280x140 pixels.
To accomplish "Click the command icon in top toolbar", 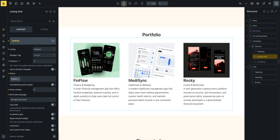I will point(34,3).
